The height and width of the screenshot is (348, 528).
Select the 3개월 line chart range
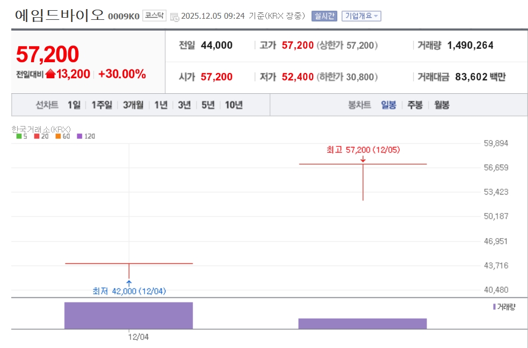[133, 105]
